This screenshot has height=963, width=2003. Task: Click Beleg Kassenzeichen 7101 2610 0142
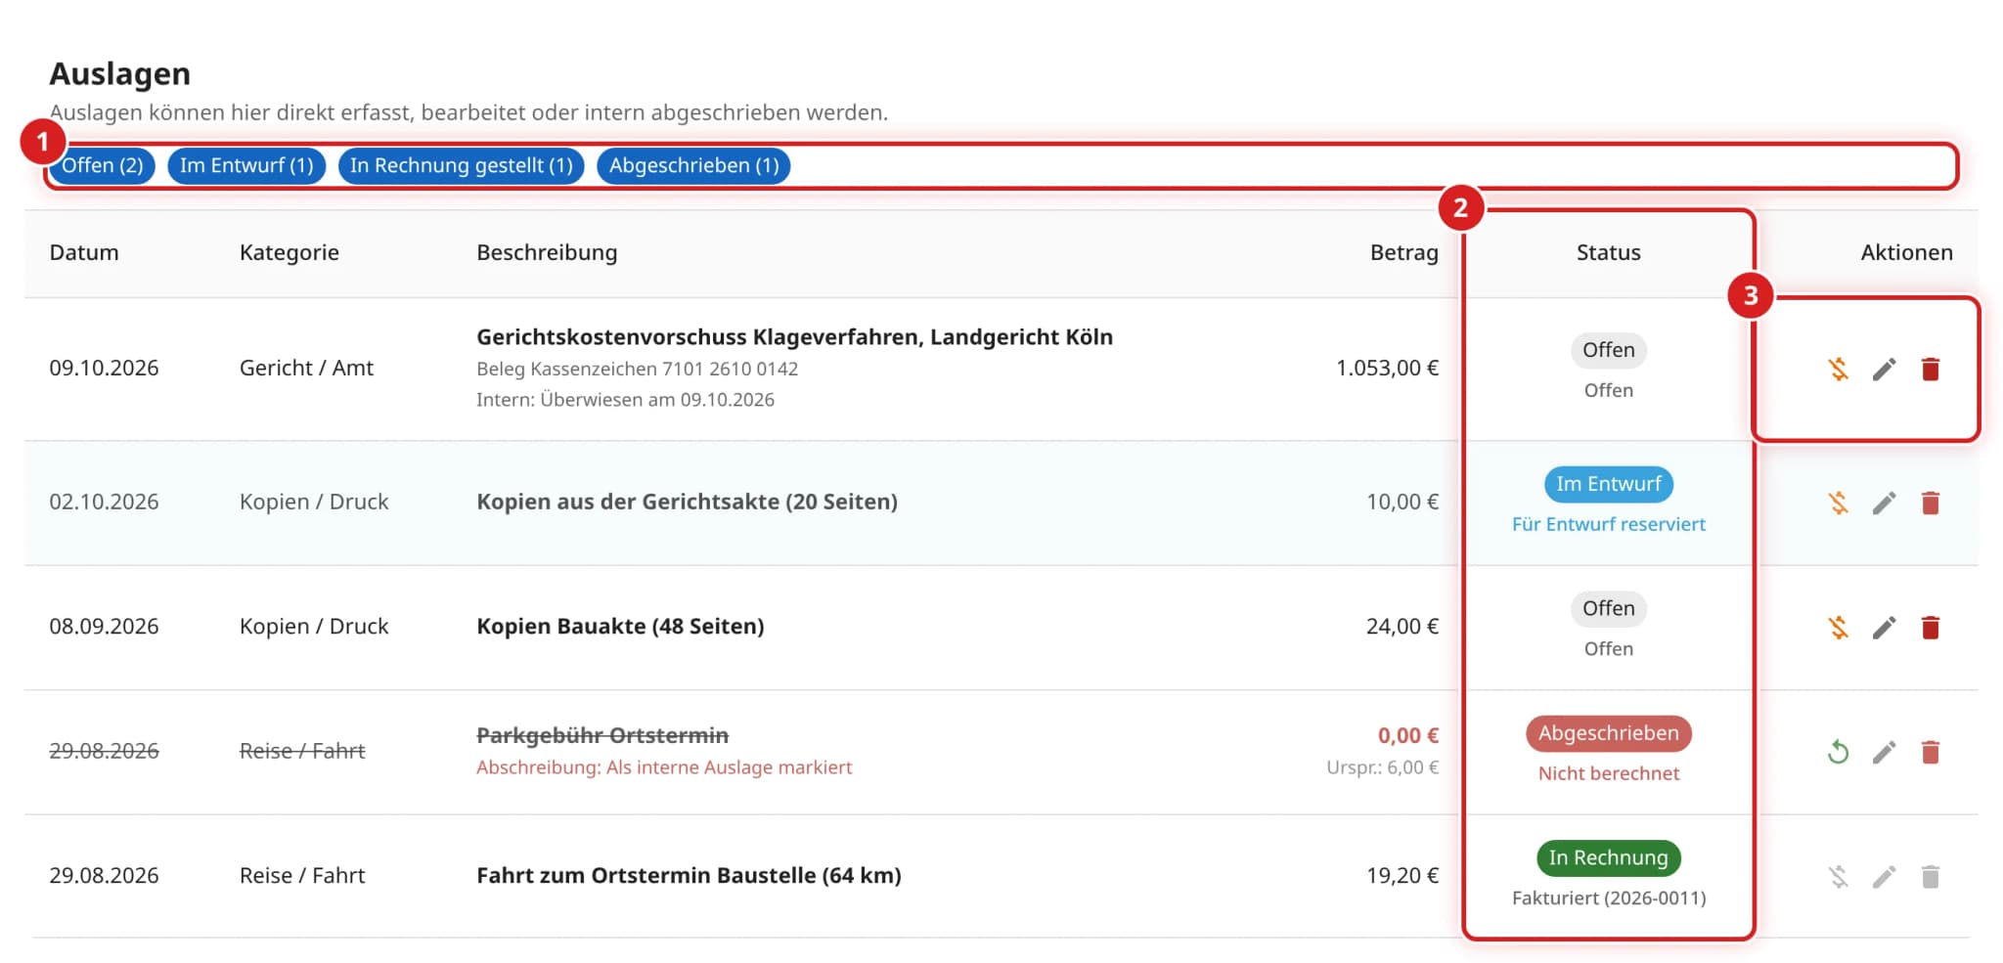pyautogui.click(x=637, y=369)
